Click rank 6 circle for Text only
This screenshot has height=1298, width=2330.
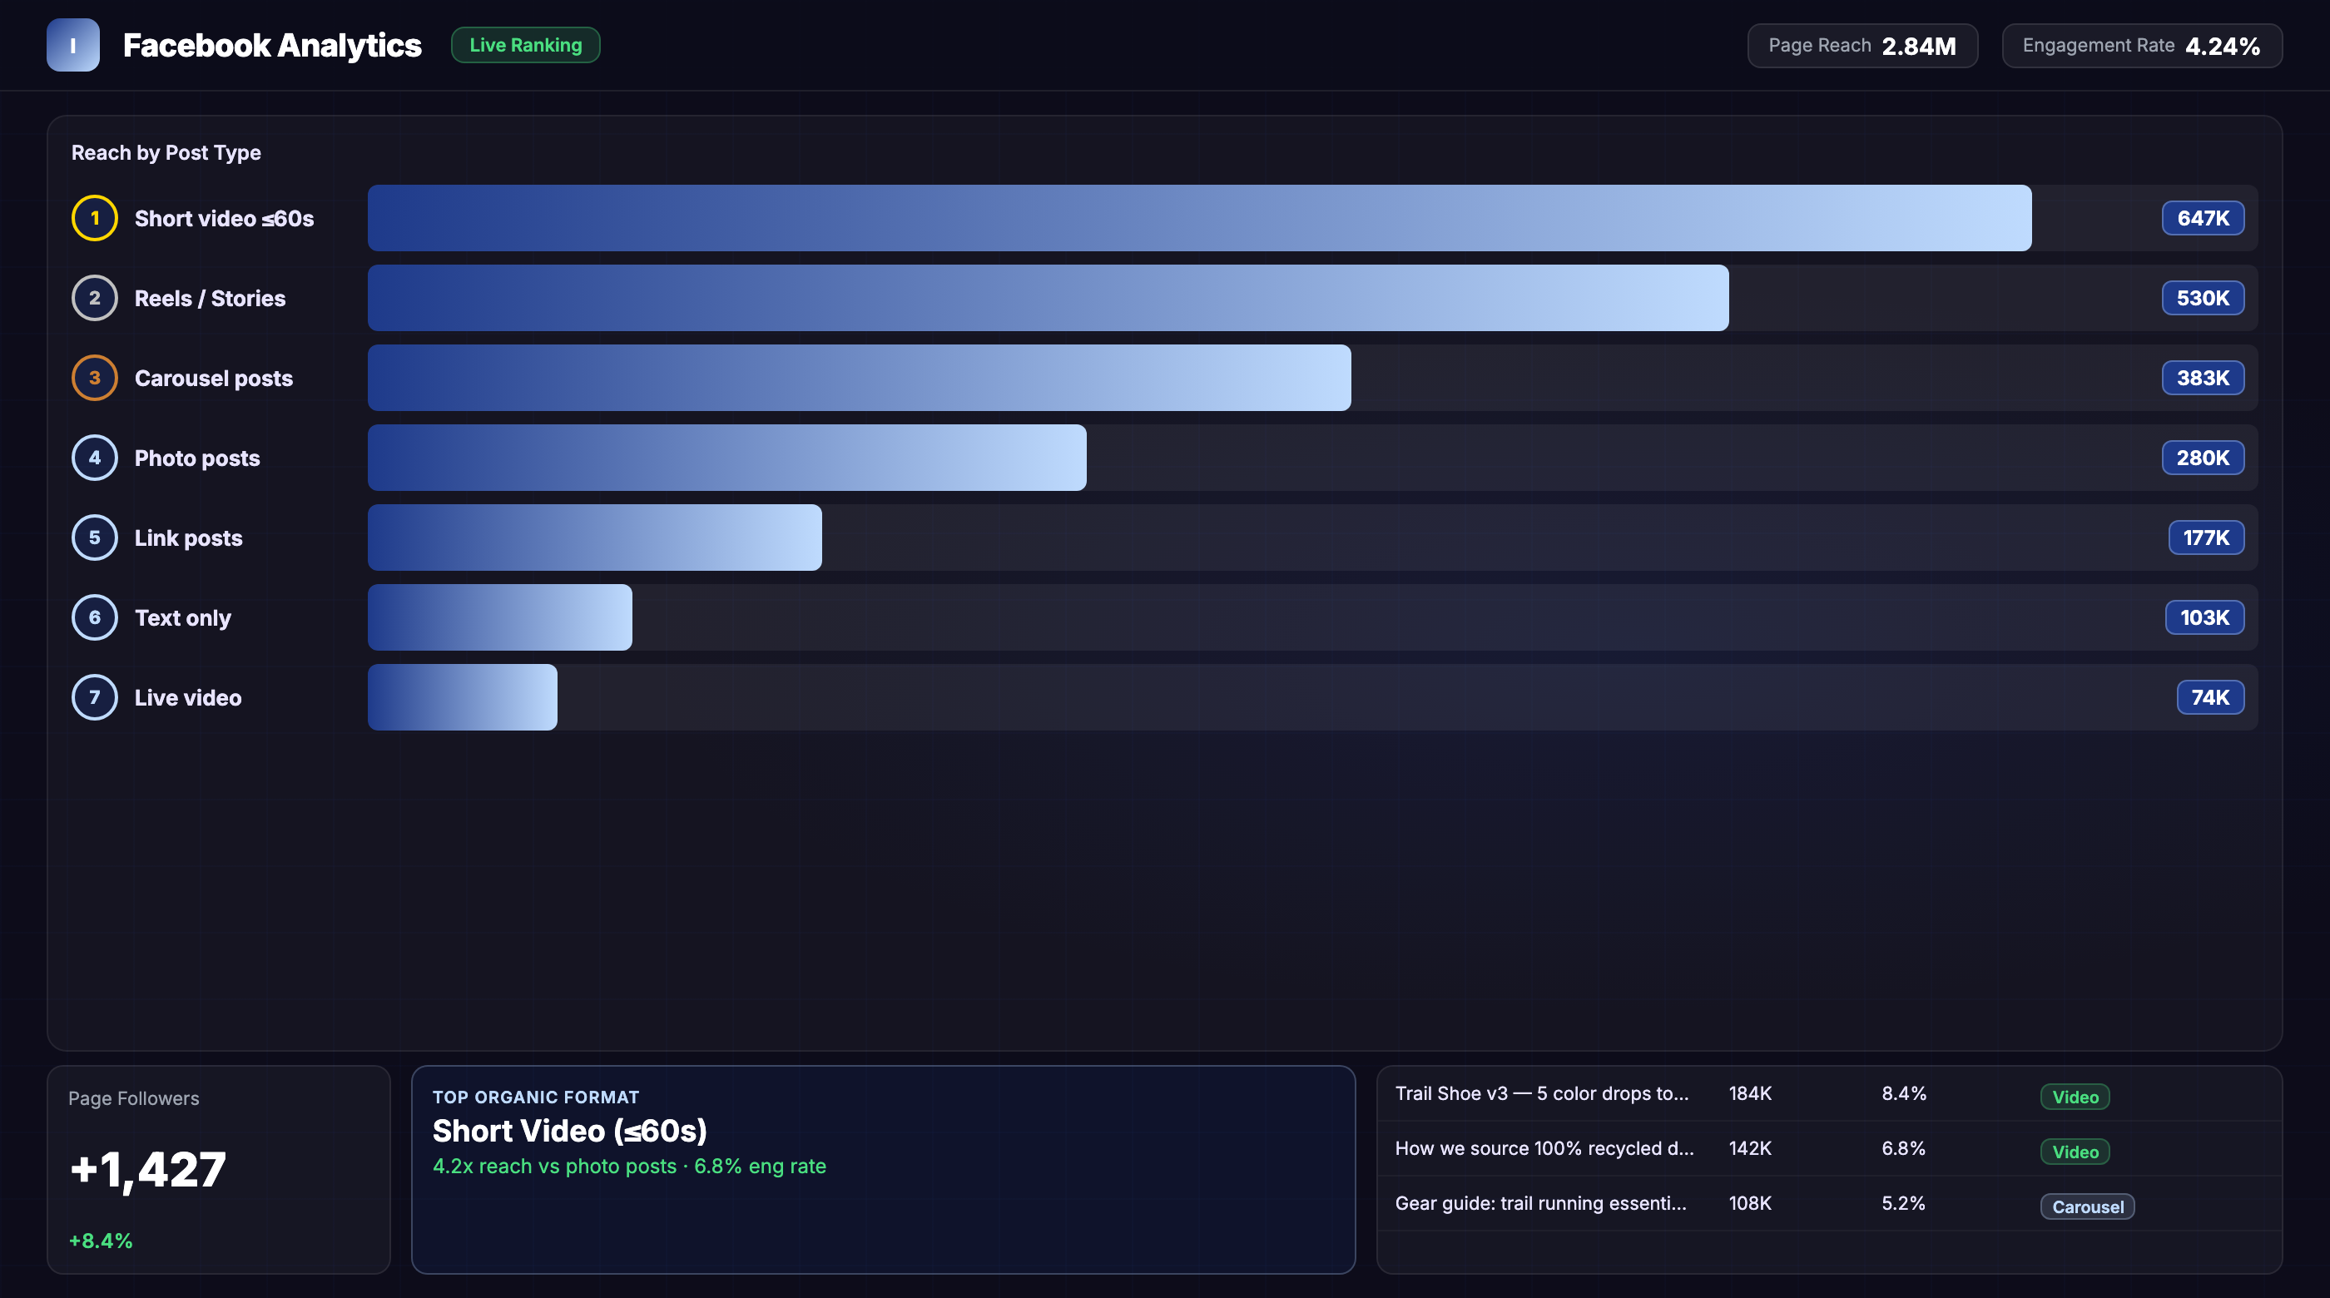pyautogui.click(x=95, y=617)
